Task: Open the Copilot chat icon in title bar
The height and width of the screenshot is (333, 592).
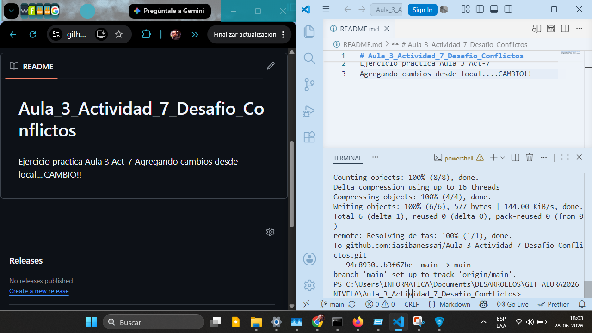Action: (444, 10)
